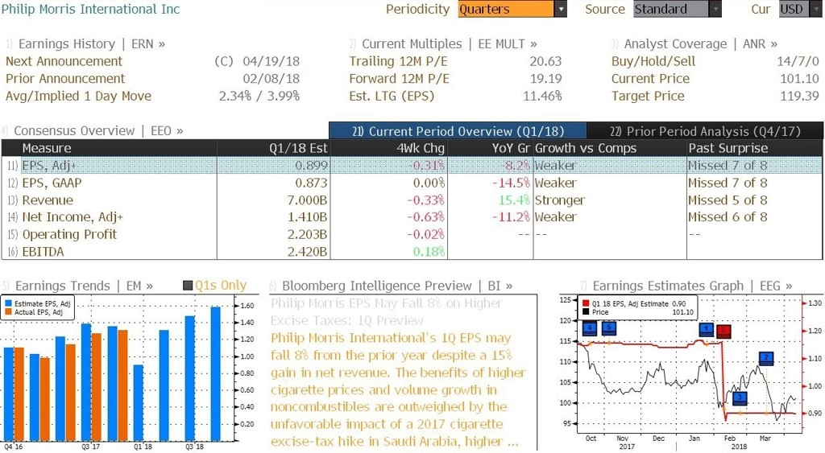This screenshot has height=453, width=825.
Task: Click black Price legend swatch in graph
Action: (x=586, y=312)
